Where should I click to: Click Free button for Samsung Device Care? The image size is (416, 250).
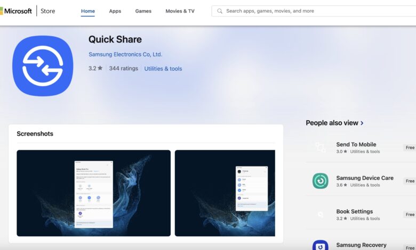tap(410, 181)
